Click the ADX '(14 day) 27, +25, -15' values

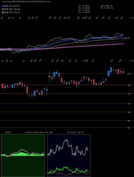point(75,132)
